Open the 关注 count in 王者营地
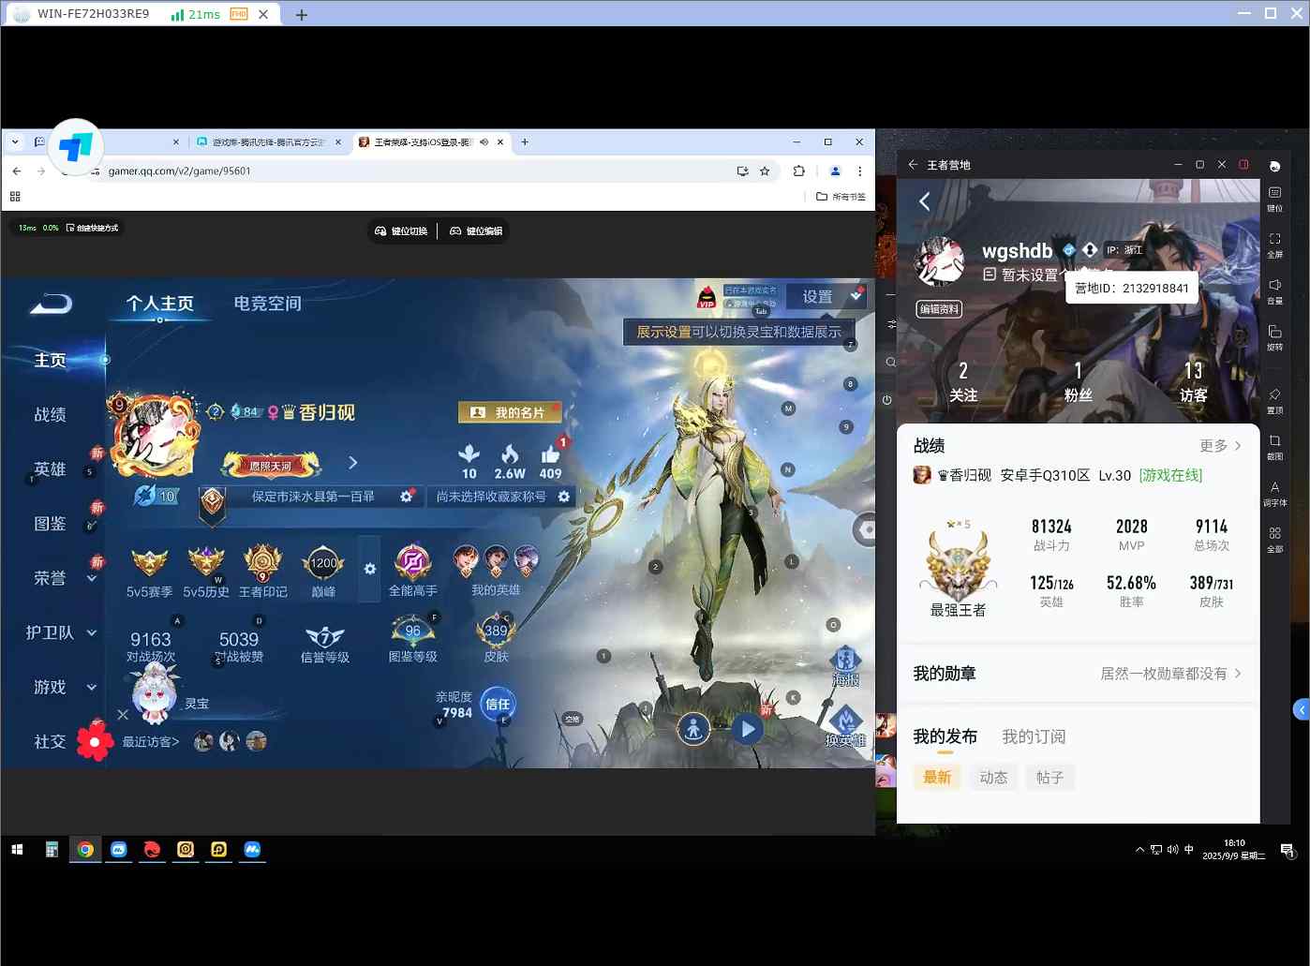The width and height of the screenshot is (1310, 966). click(963, 382)
